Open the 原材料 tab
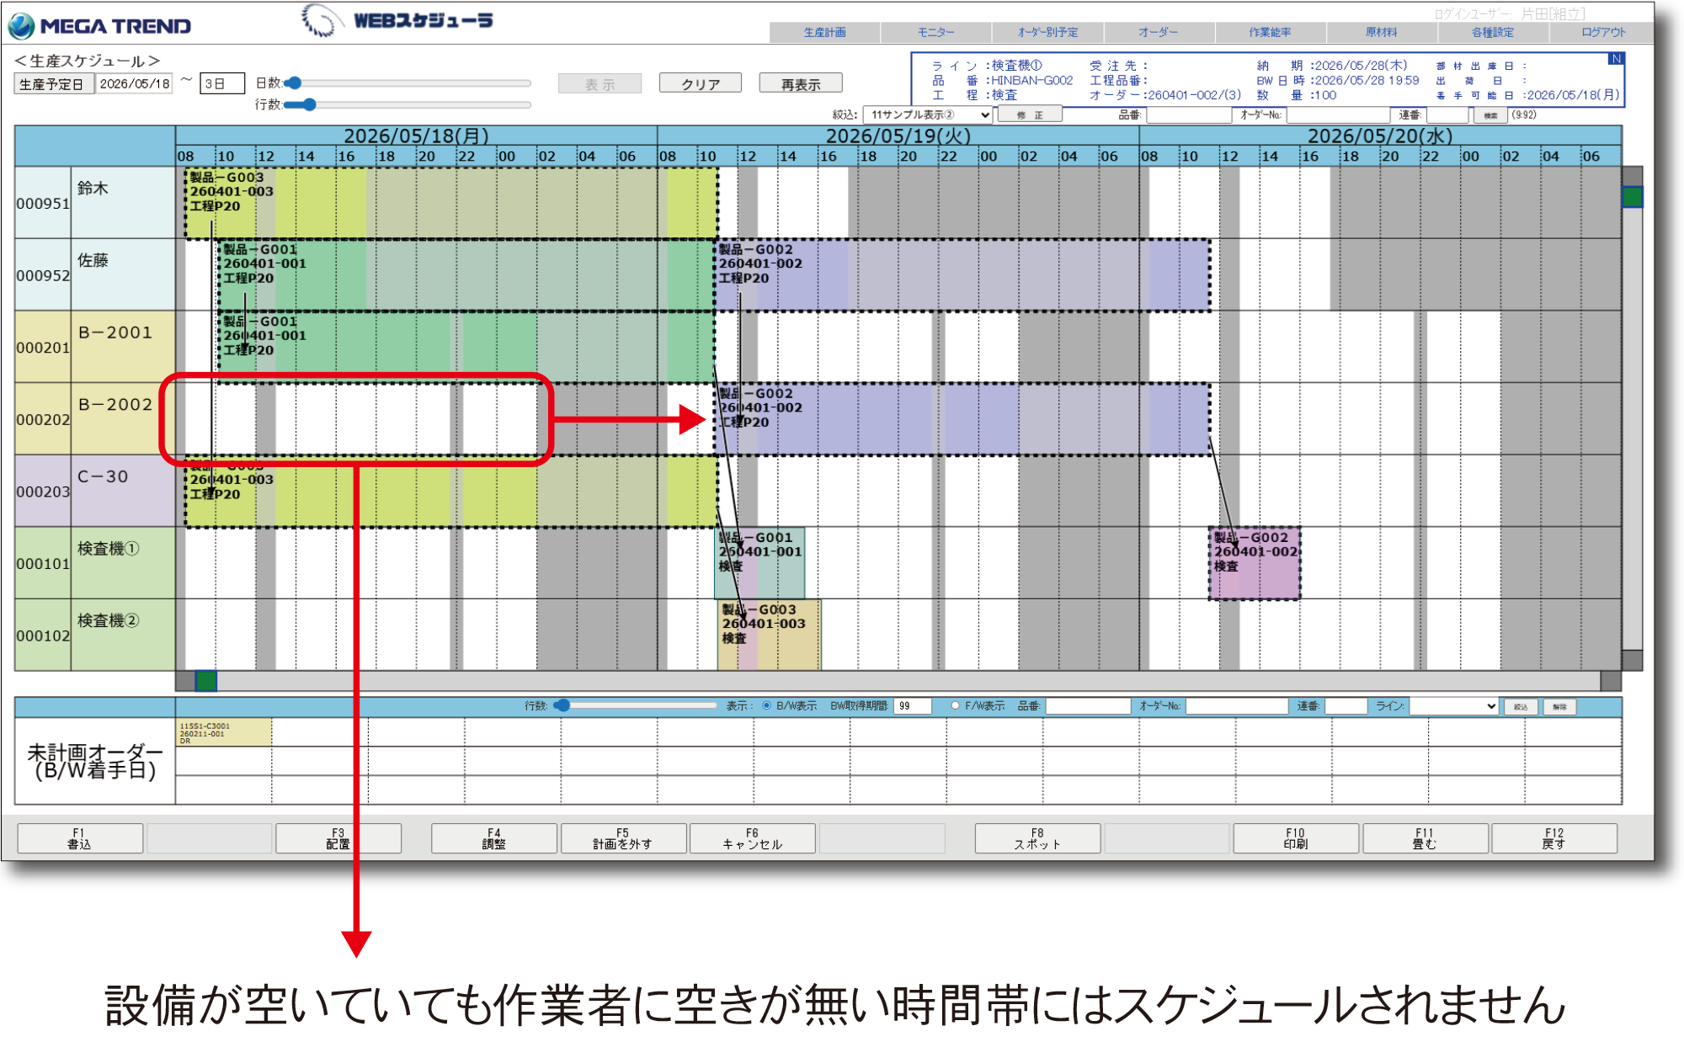The width and height of the screenshot is (1684, 1042). tap(1382, 32)
